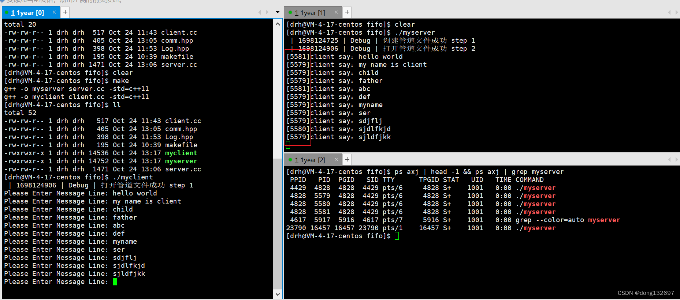Click the PID 5579 process row
The image size is (680, 300).
click(421, 196)
